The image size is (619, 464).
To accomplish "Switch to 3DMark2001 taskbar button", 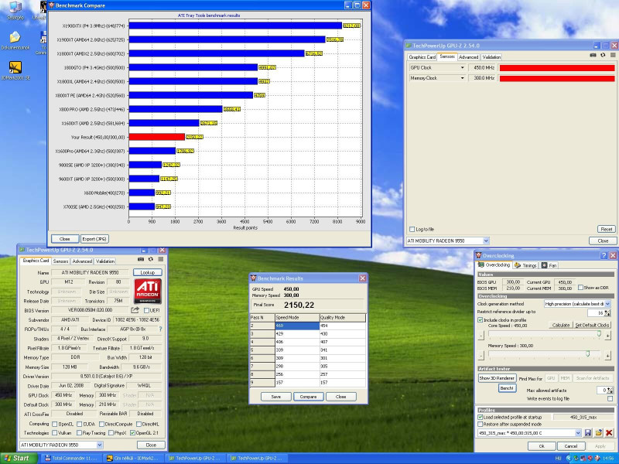I will pos(133,458).
